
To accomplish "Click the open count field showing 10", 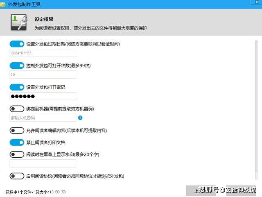I will (43, 75).
